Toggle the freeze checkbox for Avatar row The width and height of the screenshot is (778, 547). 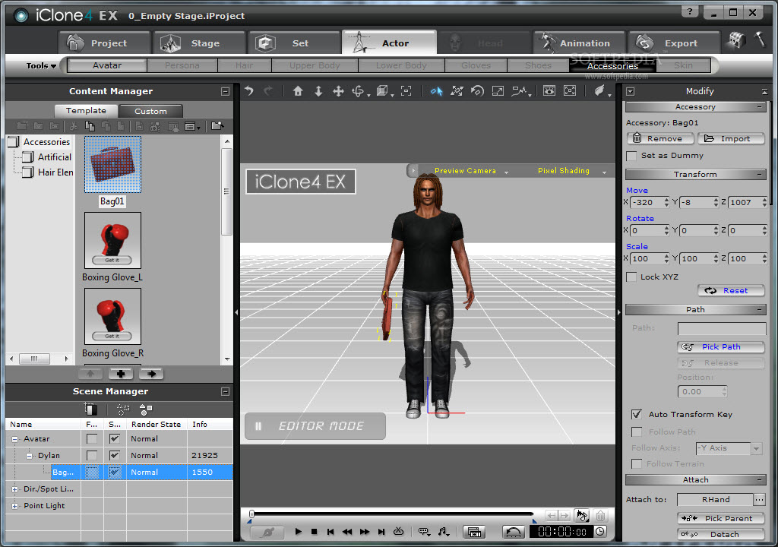tap(92, 439)
